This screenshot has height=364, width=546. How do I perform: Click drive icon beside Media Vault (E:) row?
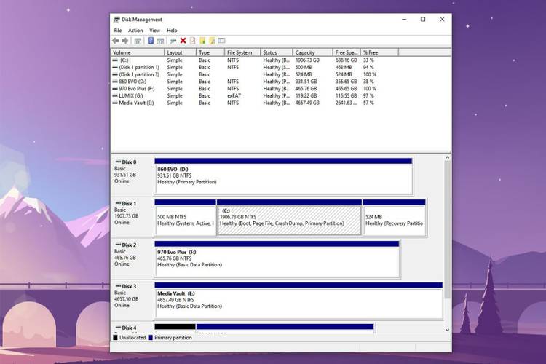click(x=115, y=103)
